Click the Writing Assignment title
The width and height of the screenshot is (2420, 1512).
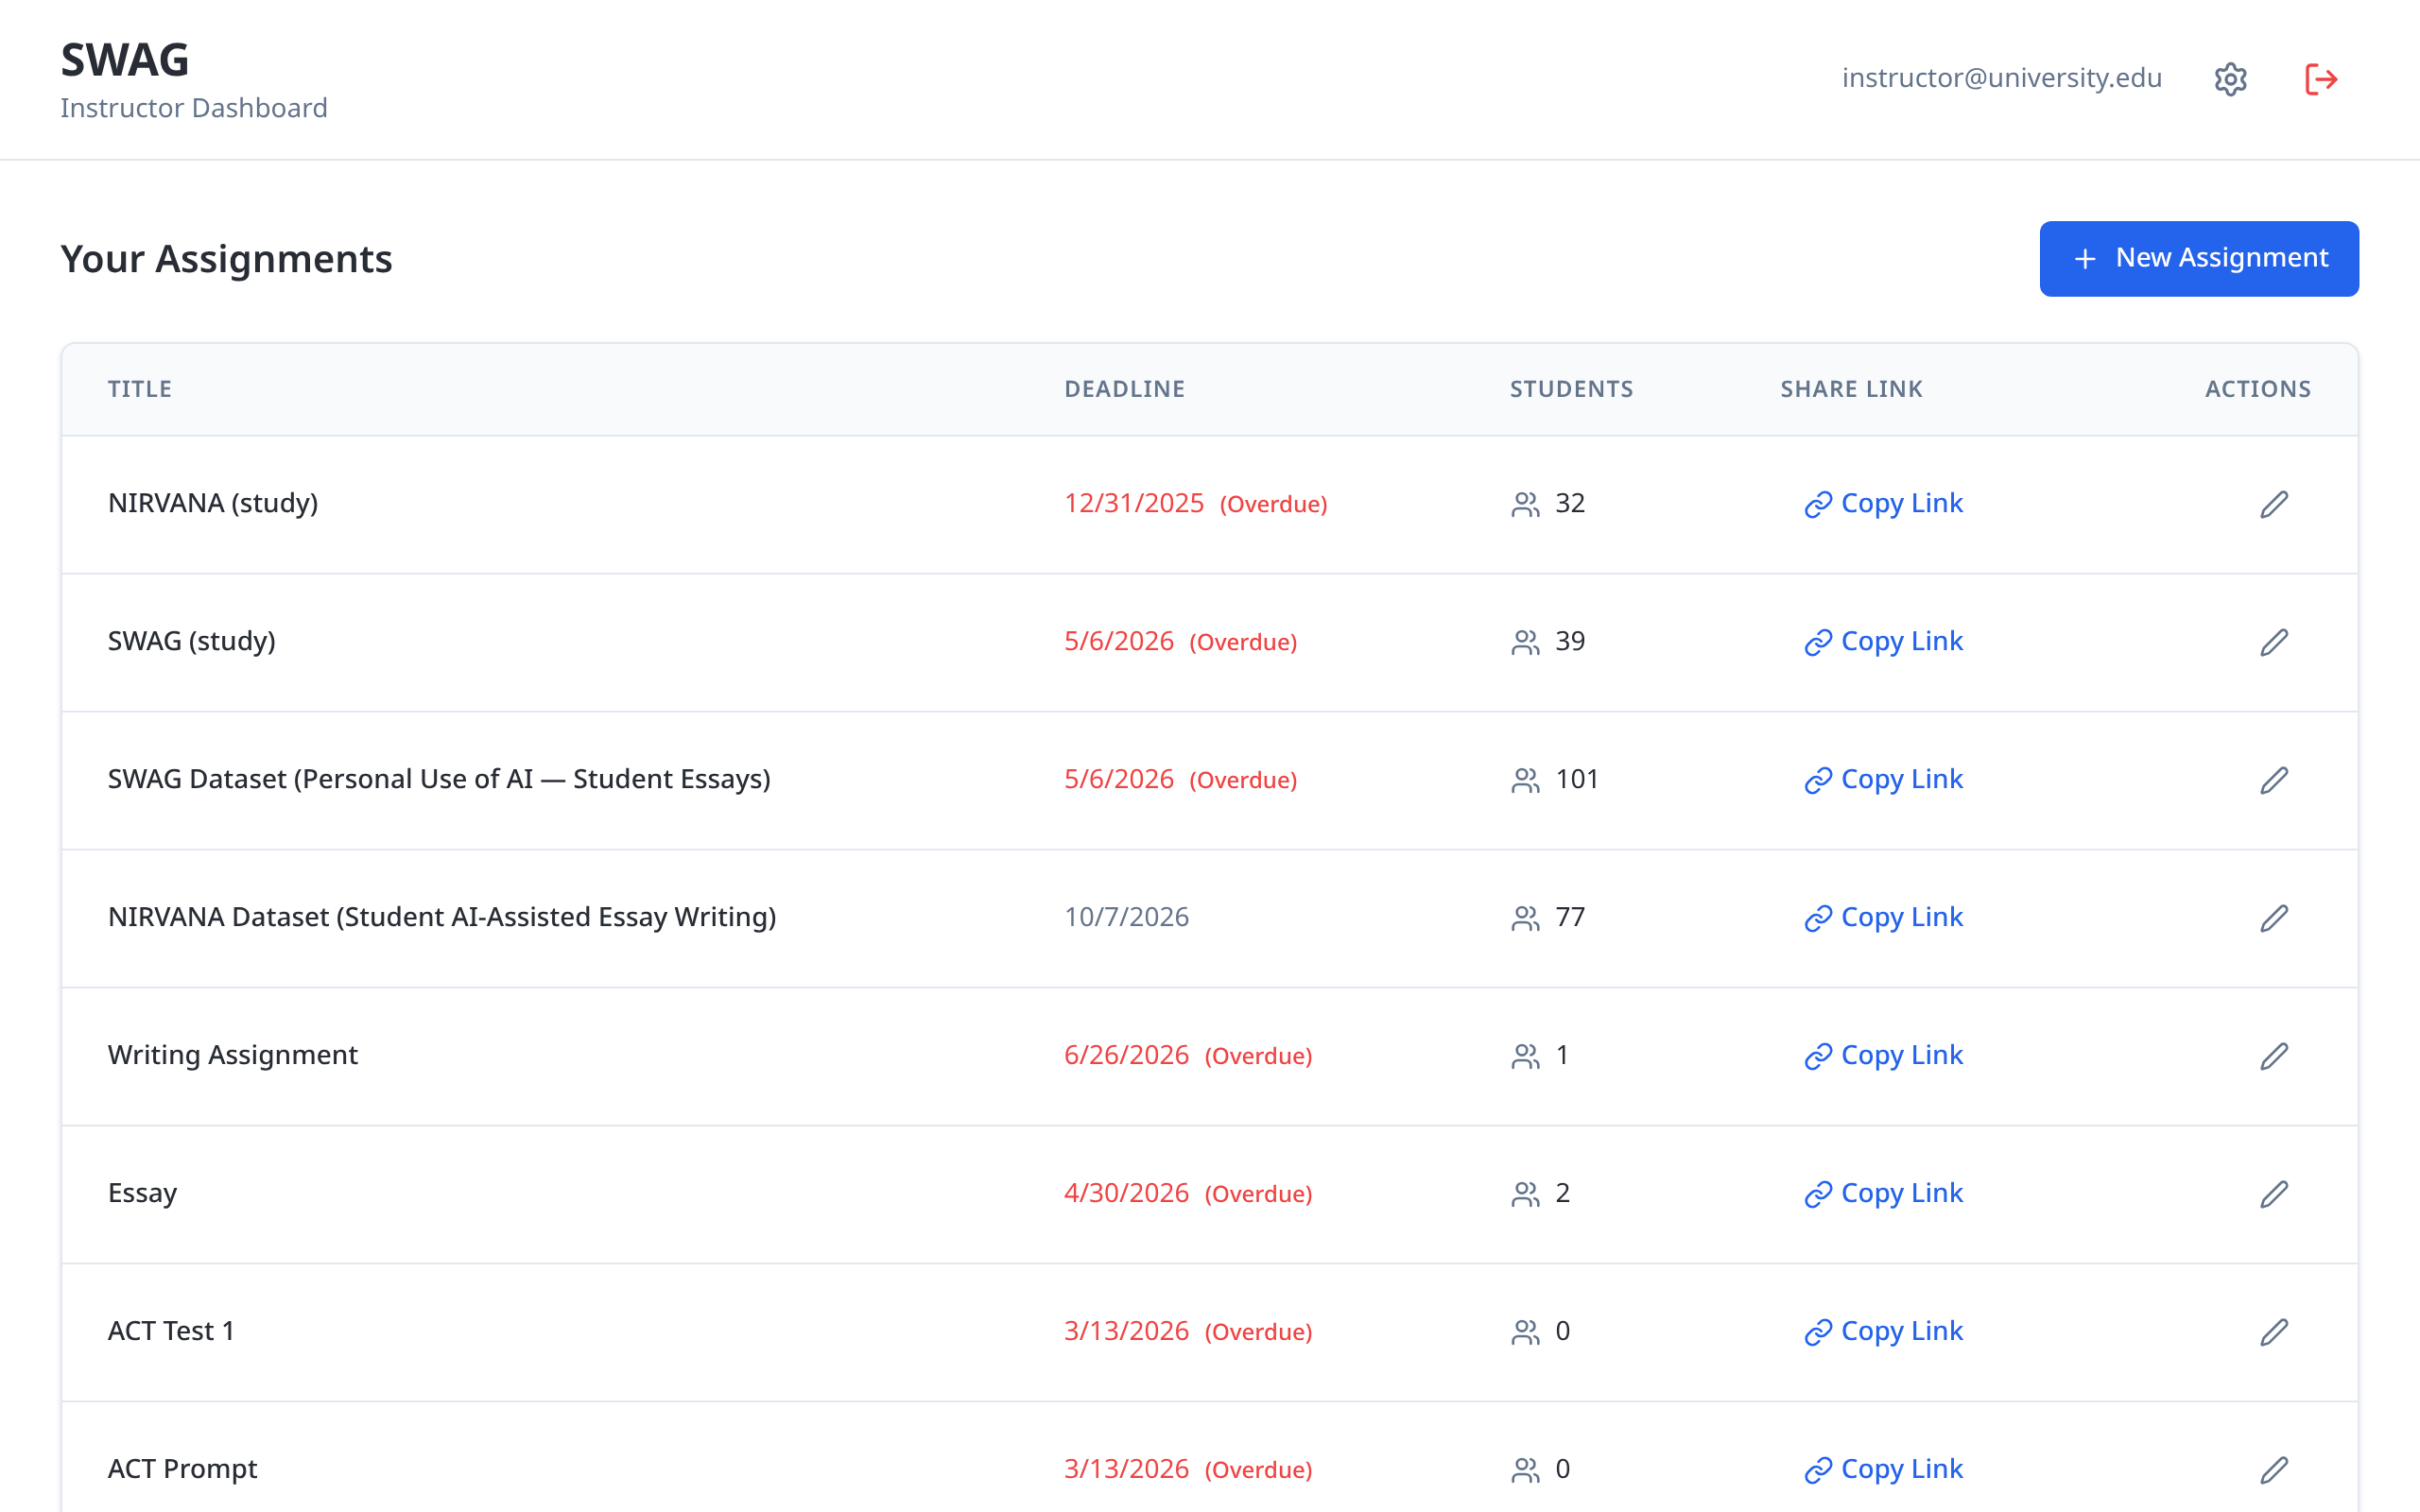(232, 1055)
